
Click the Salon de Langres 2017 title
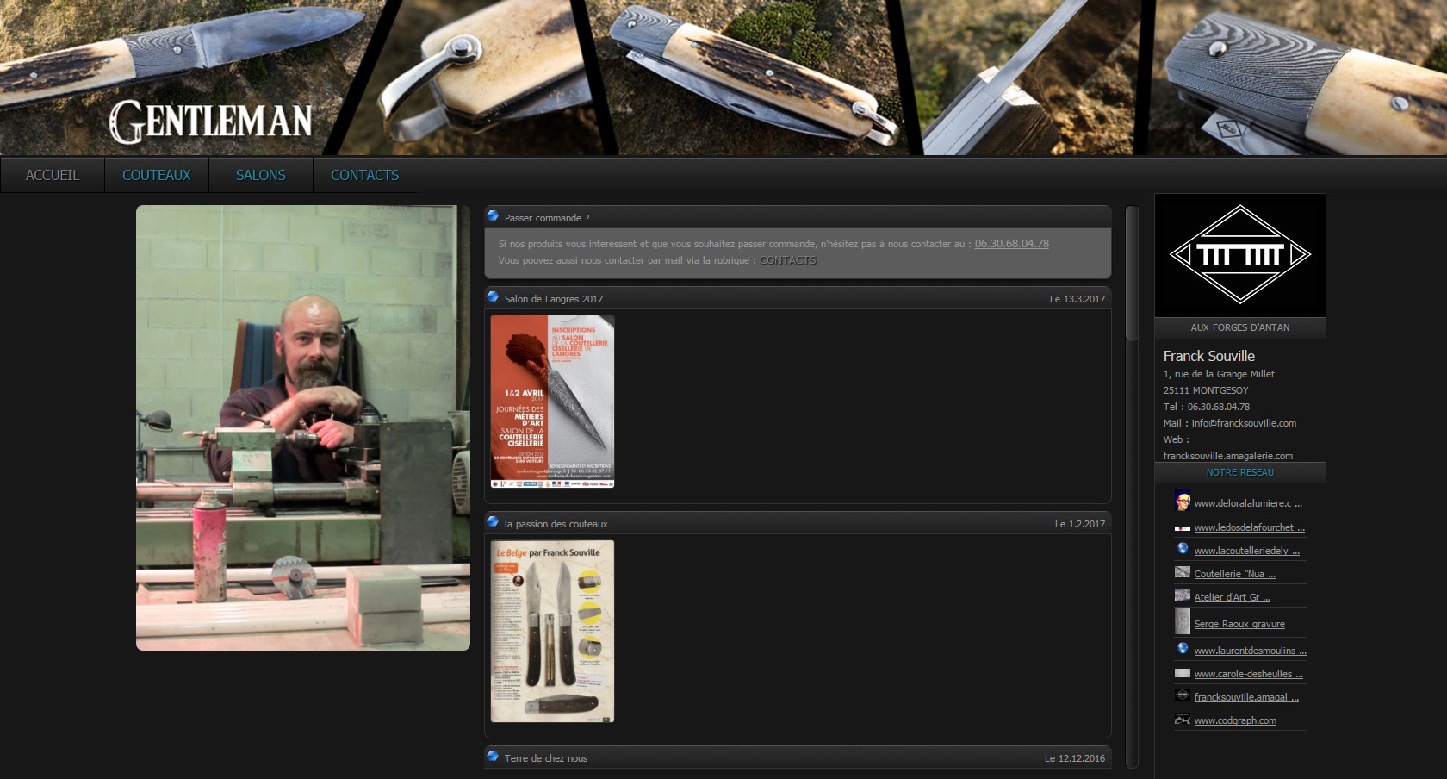tap(553, 299)
